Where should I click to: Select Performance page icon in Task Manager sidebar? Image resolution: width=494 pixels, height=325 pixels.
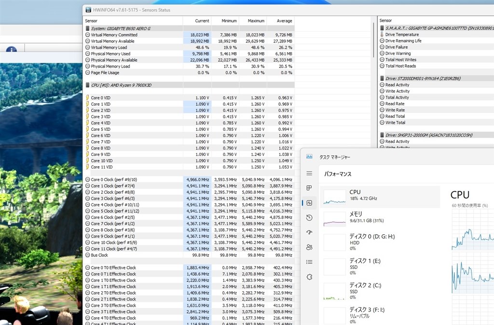click(309, 203)
